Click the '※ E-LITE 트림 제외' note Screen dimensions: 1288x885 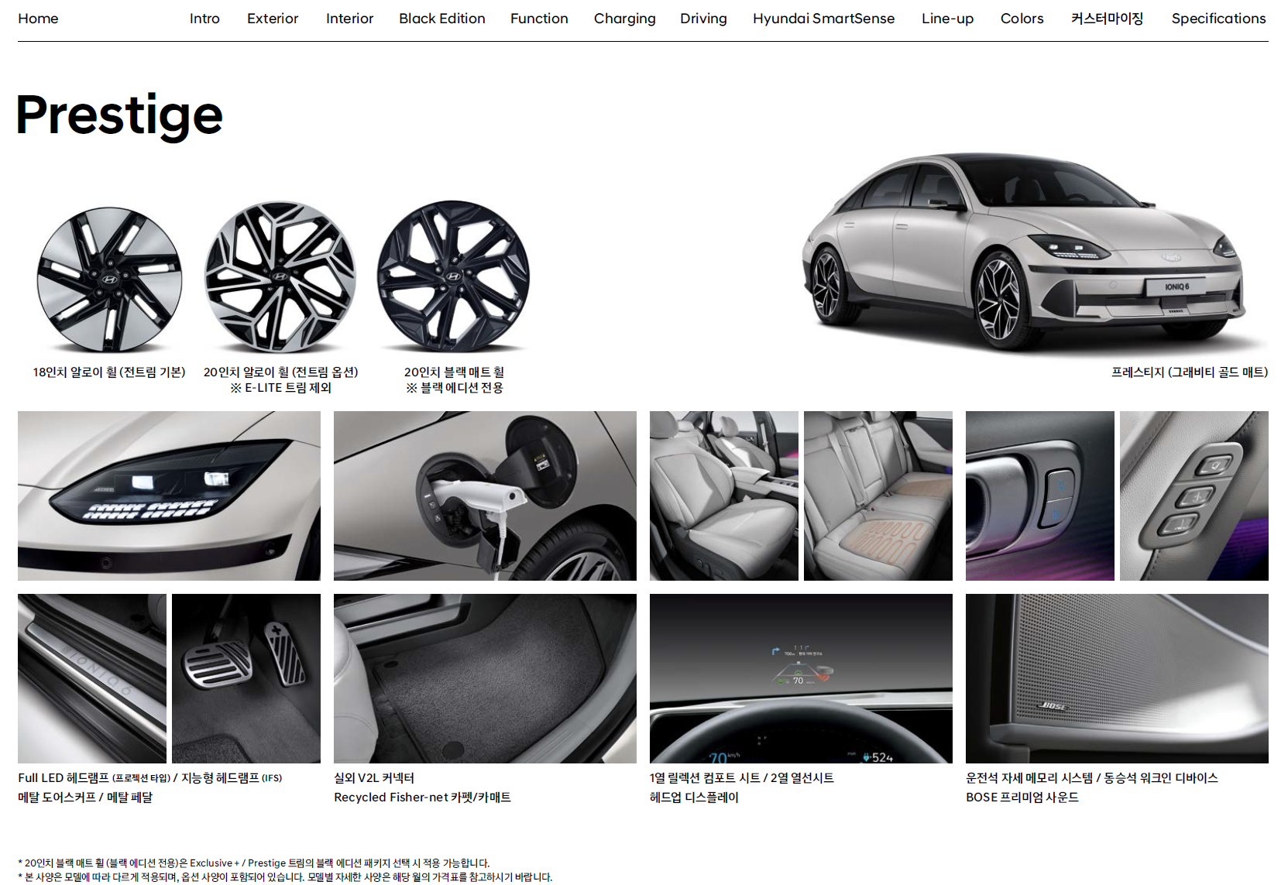click(x=280, y=388)
